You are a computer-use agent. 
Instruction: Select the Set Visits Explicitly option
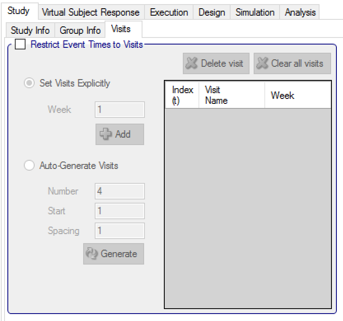[29, 83]
